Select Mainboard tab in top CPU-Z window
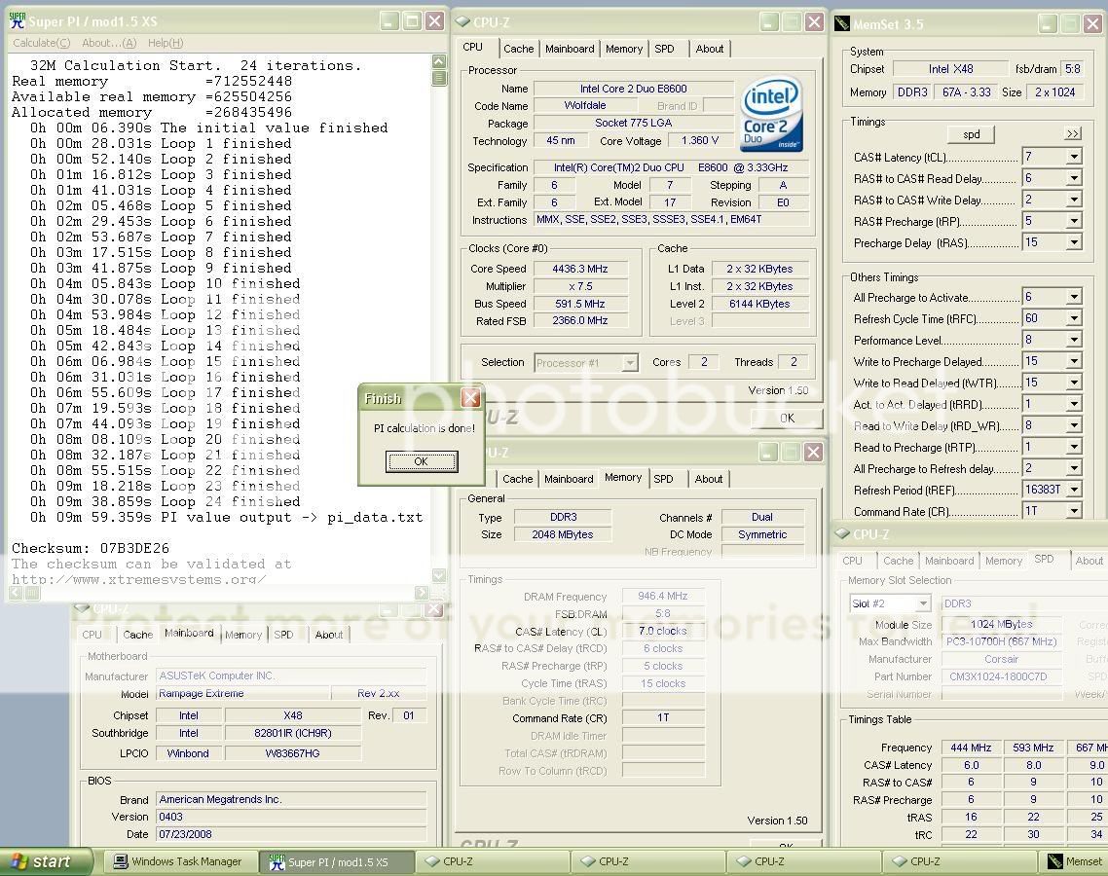Viewport: 1108px width, 876px height. [x=570, y=49]
